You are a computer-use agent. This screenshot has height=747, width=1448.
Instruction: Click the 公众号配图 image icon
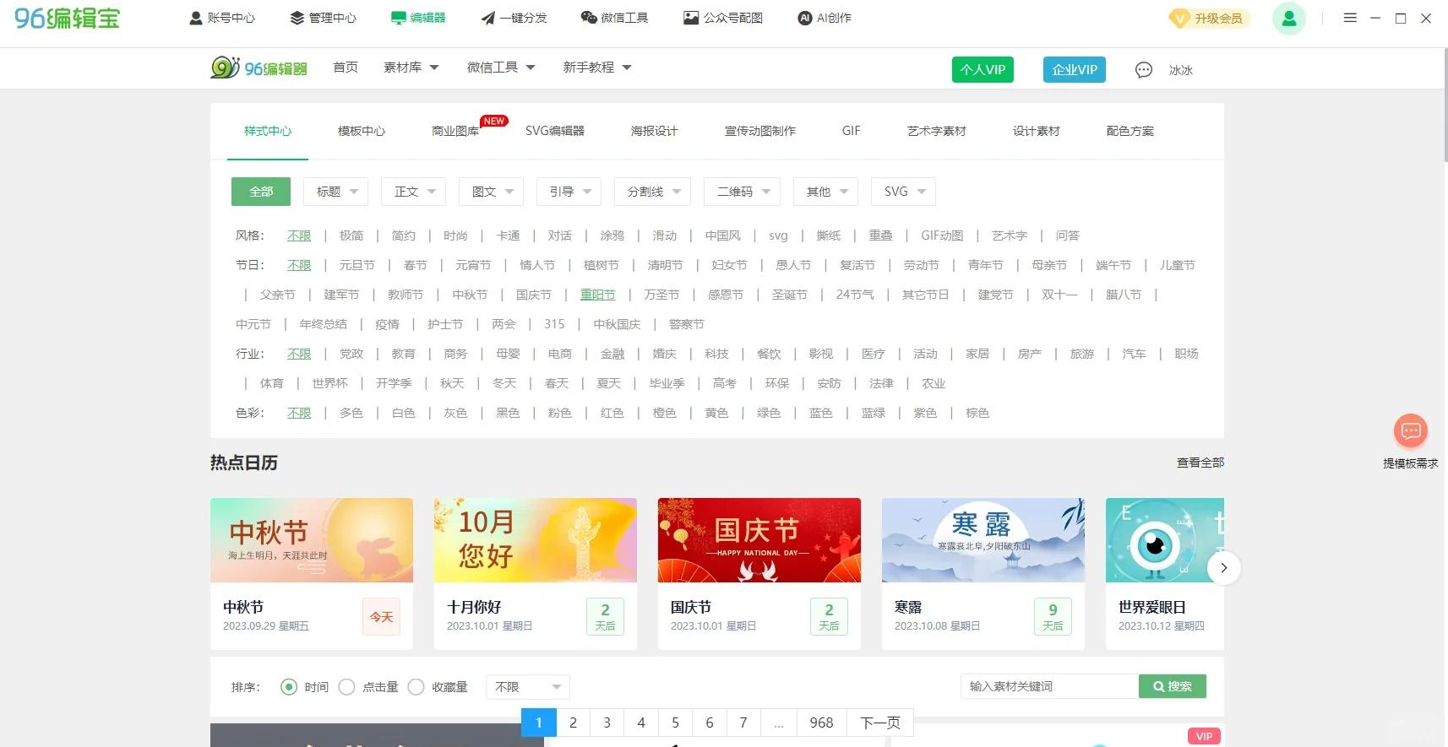(x=691, y=18)
